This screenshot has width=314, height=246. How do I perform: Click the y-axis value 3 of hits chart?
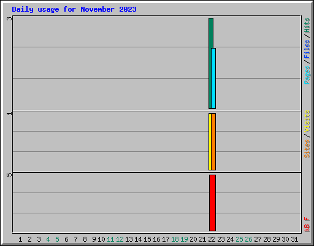9,18
